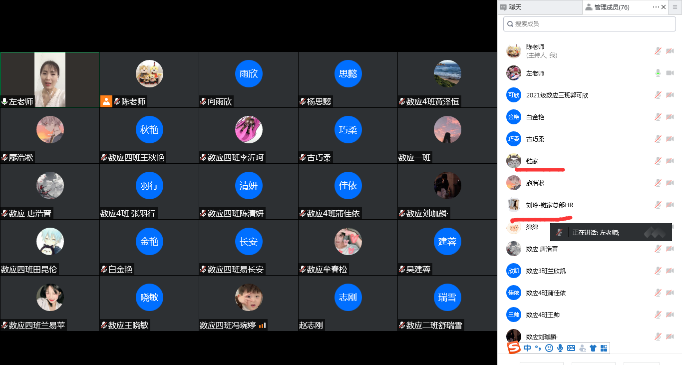Click the camera icon next to 左老师
The width and height of the screenshot is (682, 365).
click(670, 73)
